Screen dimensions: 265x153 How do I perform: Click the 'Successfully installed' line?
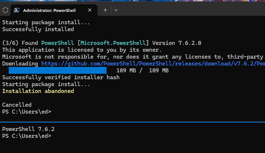click(38, 29)
